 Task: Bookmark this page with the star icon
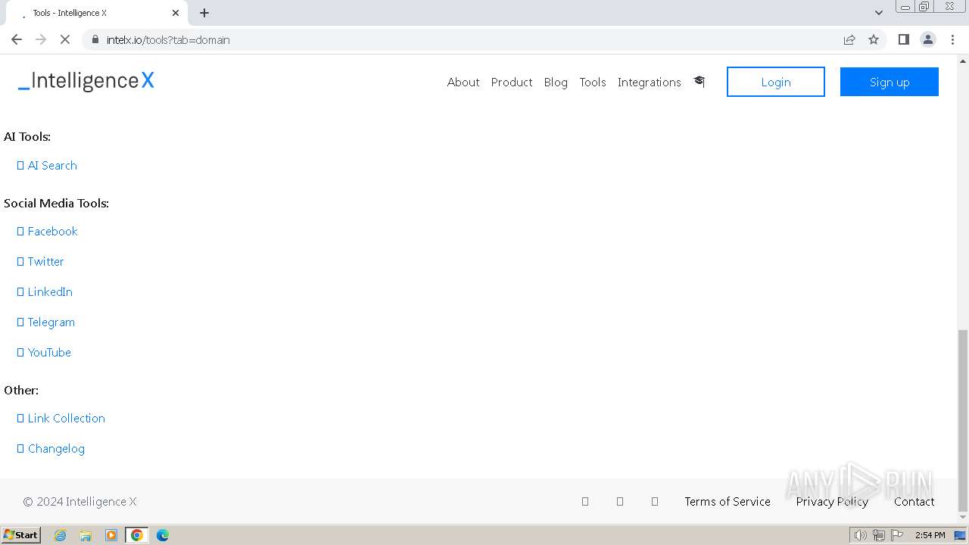coord(874,39)
